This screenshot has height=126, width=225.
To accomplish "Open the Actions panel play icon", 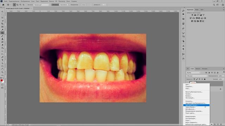I will (184, 14).
